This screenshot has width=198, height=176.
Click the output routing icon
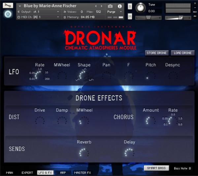[19, 12]
